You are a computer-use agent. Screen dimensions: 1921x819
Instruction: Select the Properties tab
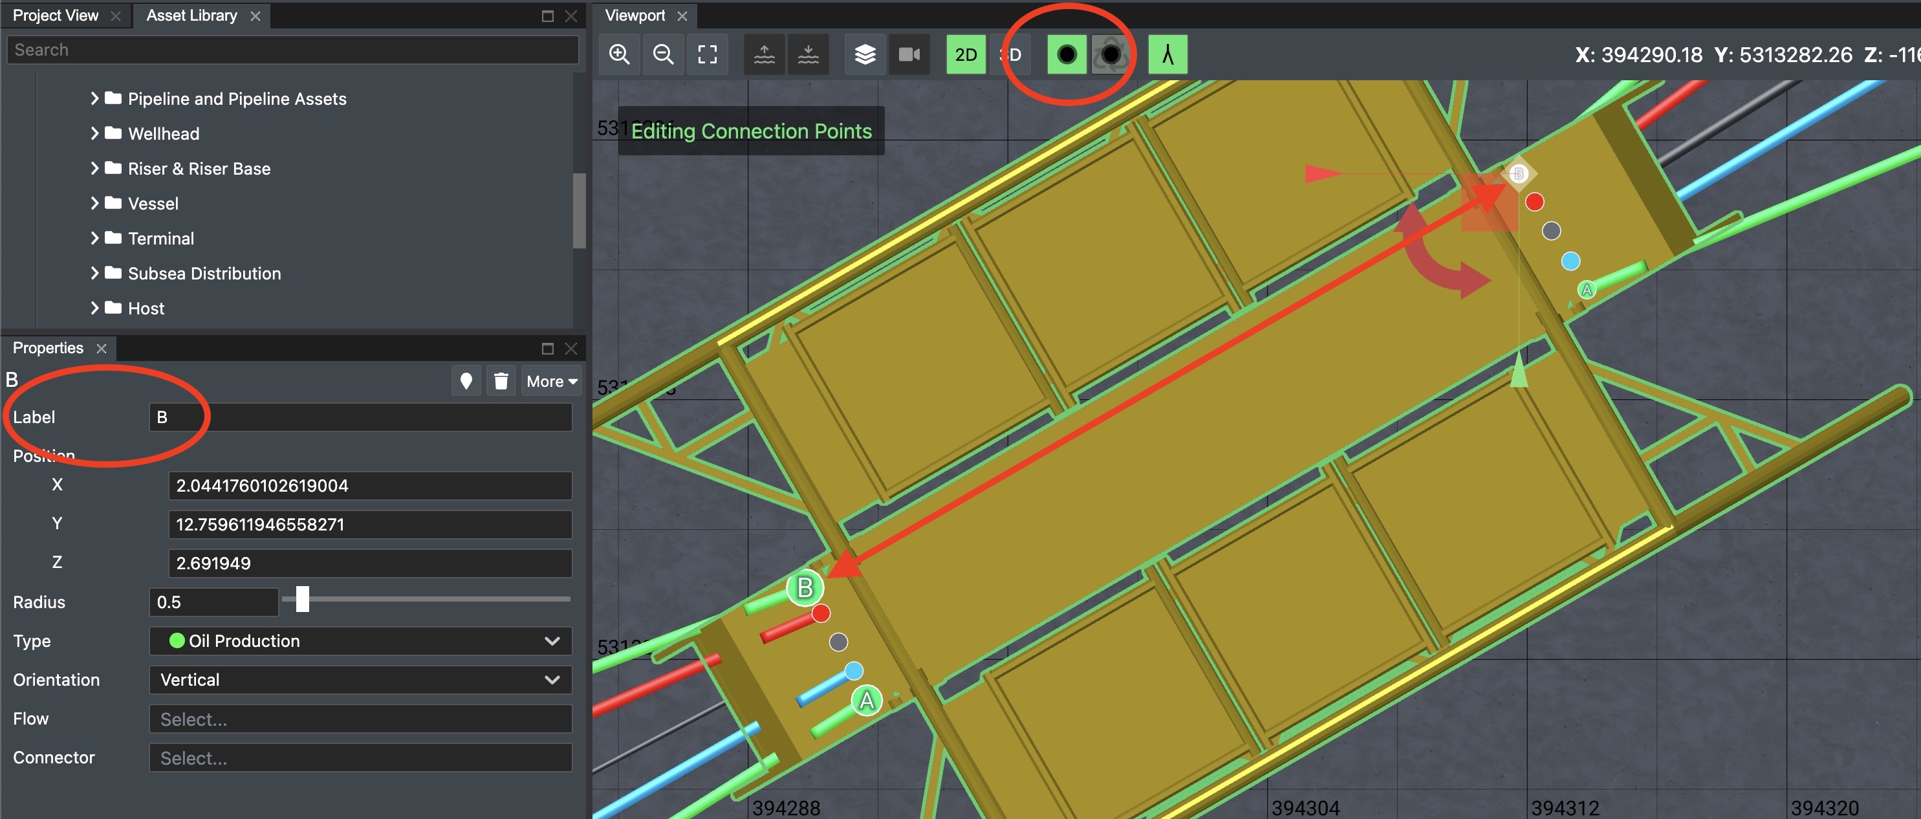[48, 348]
